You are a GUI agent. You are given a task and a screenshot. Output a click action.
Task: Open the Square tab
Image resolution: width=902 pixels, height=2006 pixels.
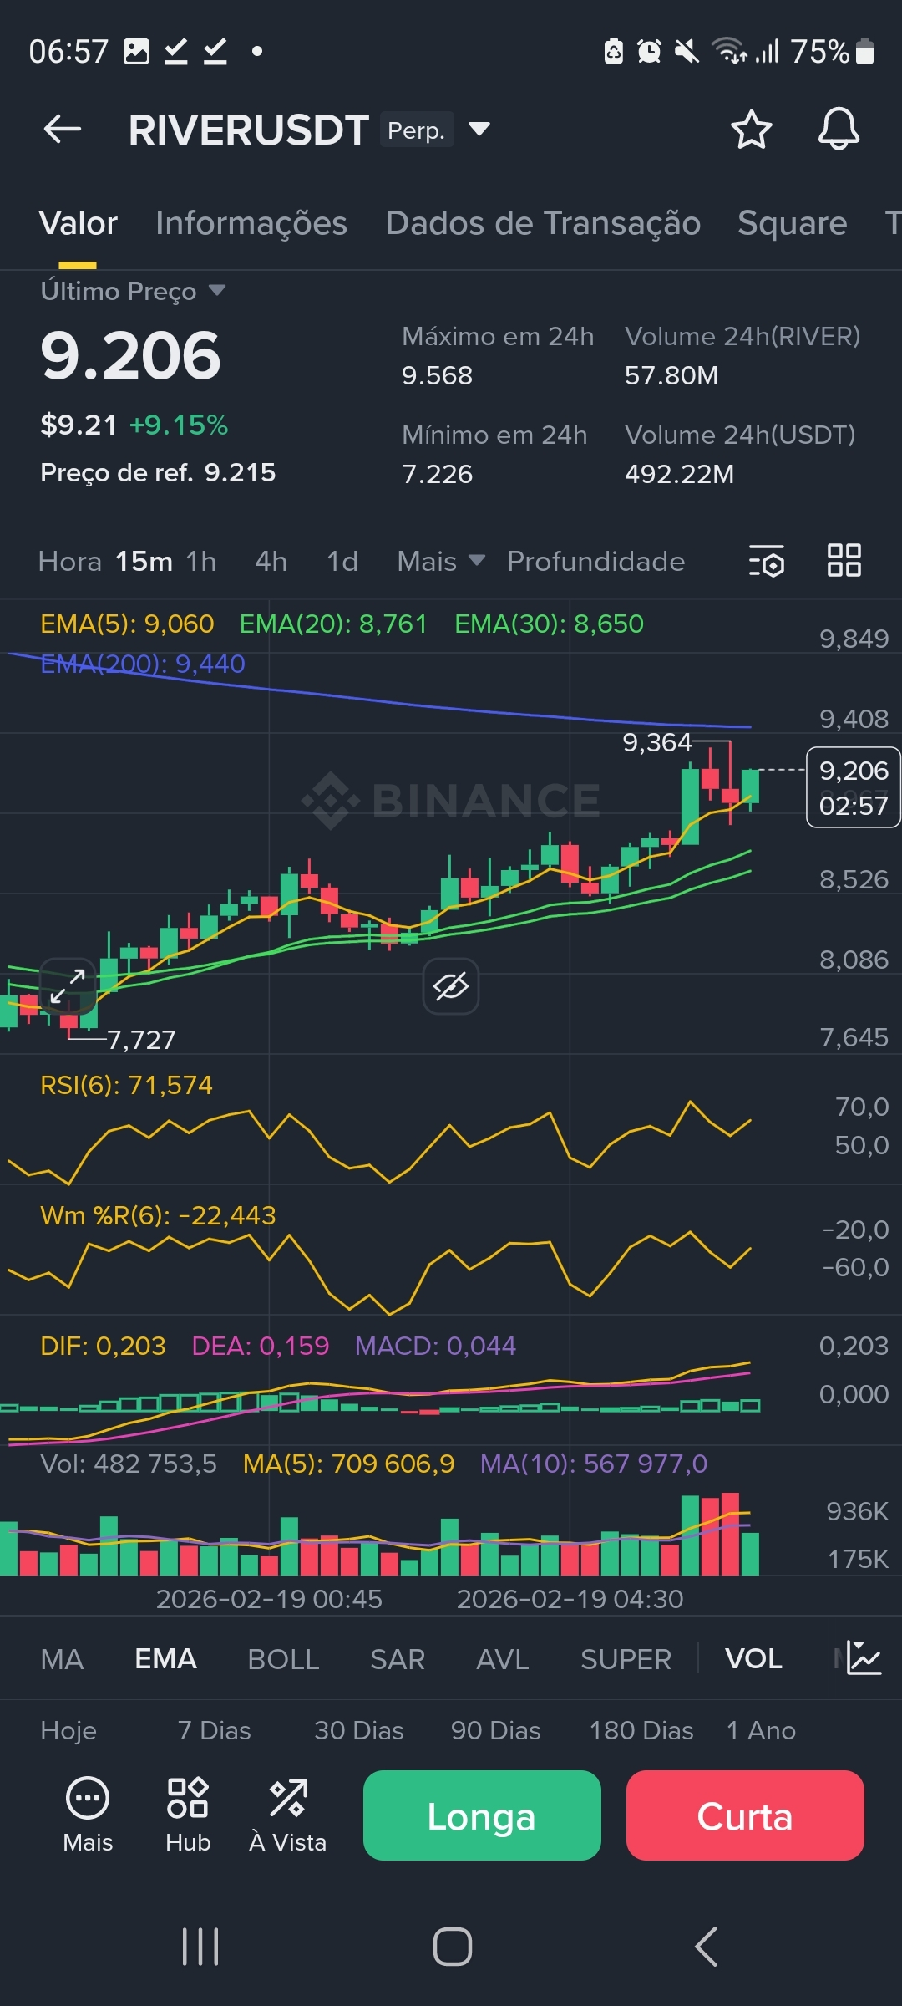click(x=793, y=223)
